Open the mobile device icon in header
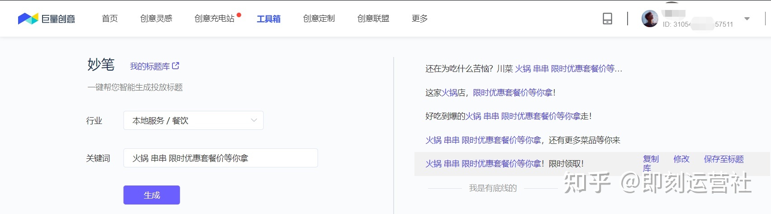This screenshot has height=214, width=771. (607, 19)
